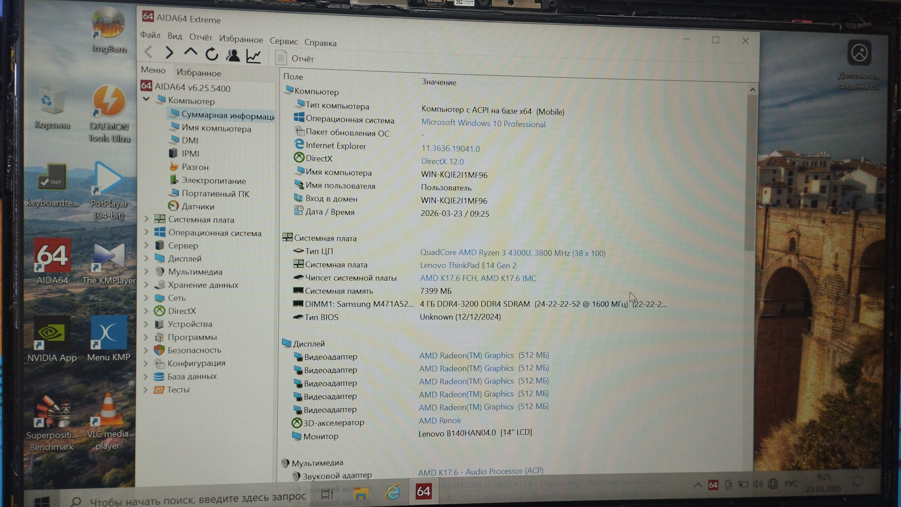Open user management toolbar icon
This screenshot has width=901, height=507.
pyautogui.click(x=233, y=55)
